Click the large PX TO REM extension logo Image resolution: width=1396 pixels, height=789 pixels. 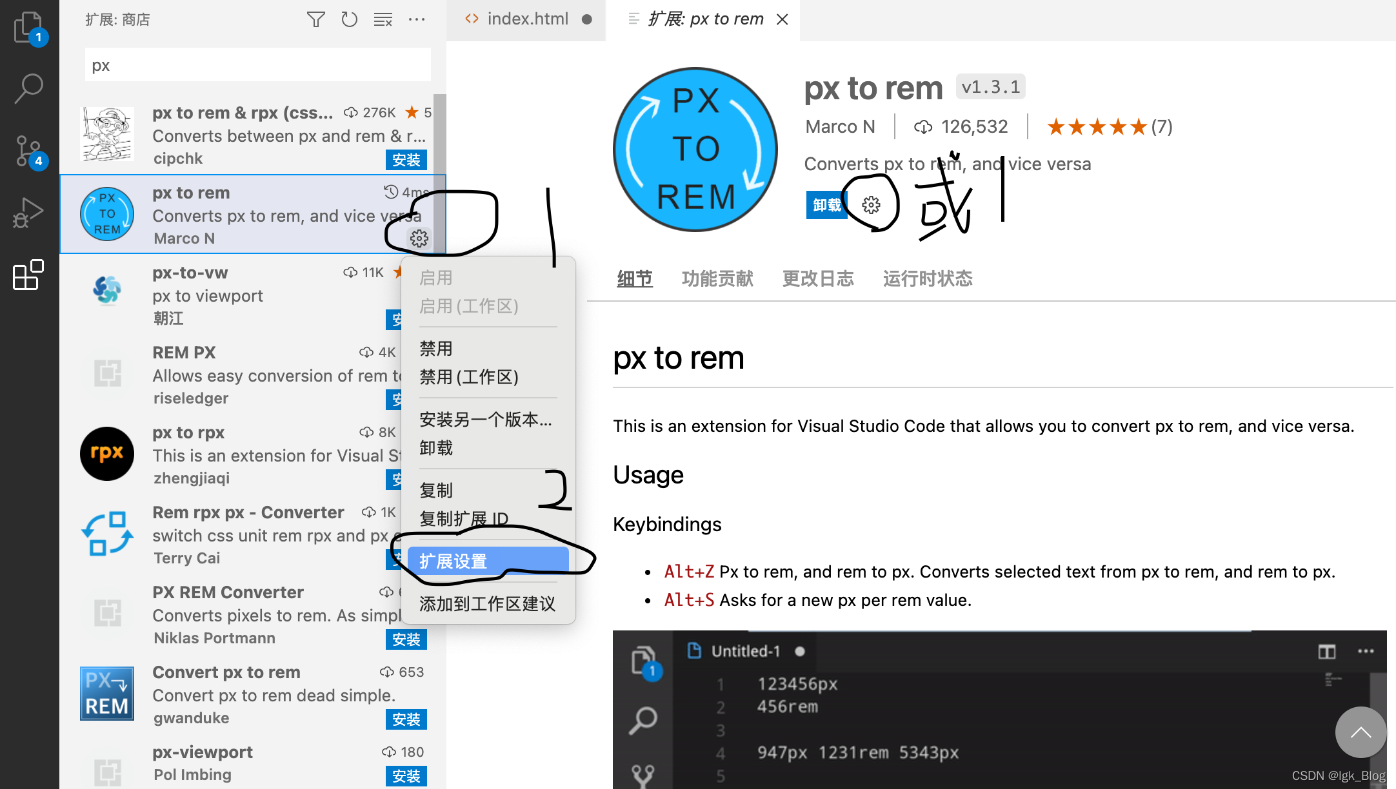695,150
